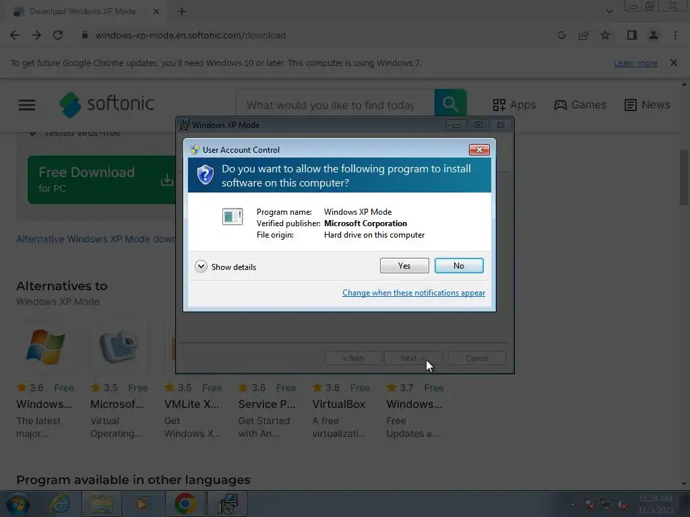Image resolution: width=690 pixels, height=517 pixels.
Task: Click taskbar clock
Action: pyautogui.click(x=656, y=504)
